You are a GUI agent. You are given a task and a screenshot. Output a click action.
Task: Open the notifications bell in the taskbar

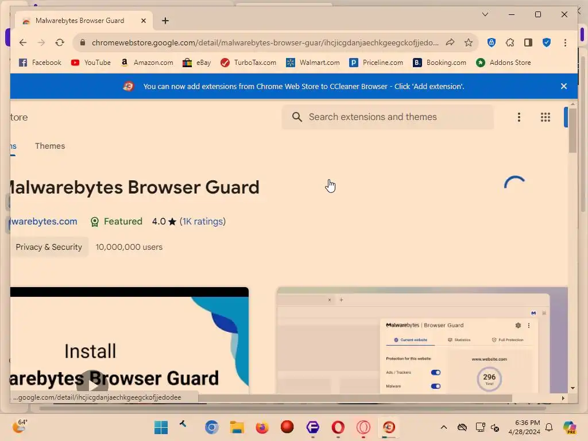click(549, 427)
